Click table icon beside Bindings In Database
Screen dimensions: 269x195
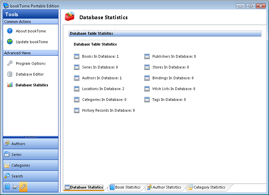coord(147,78)
